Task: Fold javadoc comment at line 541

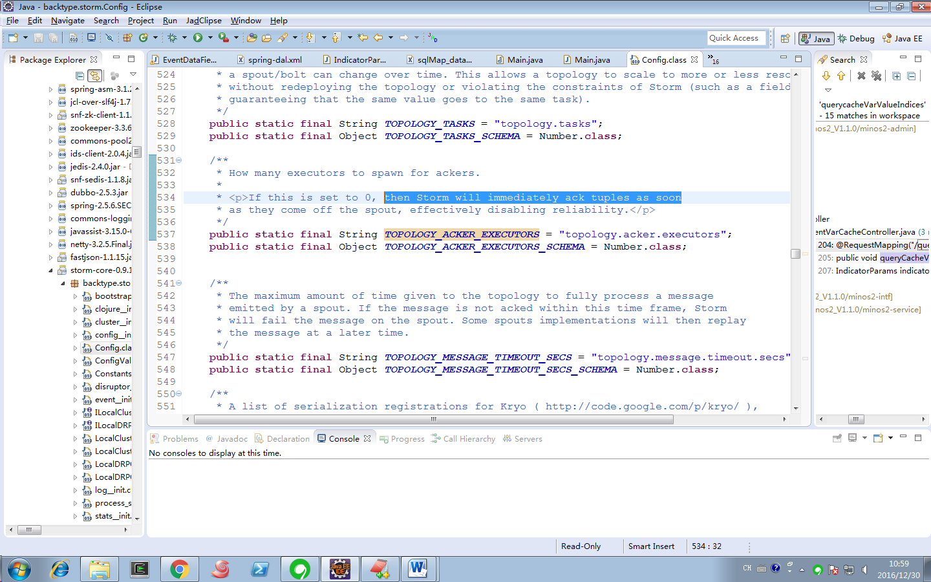Action: pos(179,283)
